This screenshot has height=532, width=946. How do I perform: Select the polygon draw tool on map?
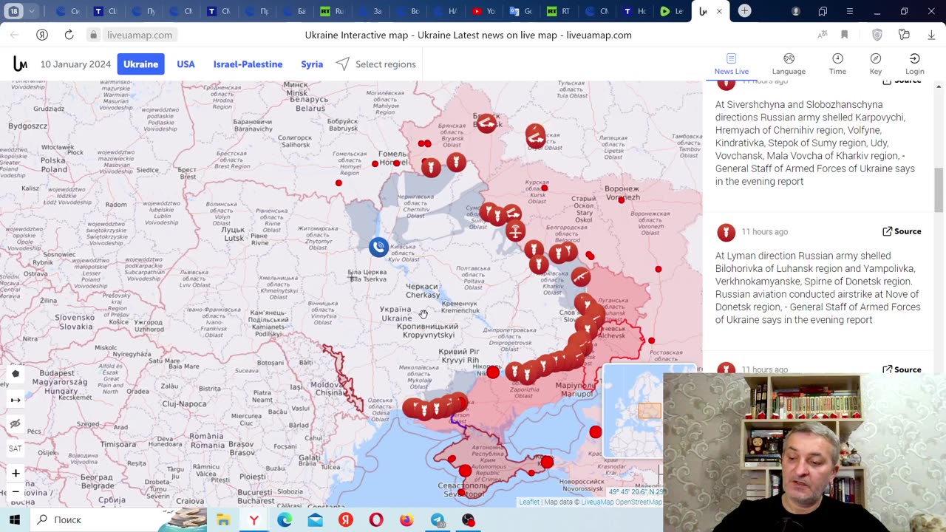(x=16, y=374)
